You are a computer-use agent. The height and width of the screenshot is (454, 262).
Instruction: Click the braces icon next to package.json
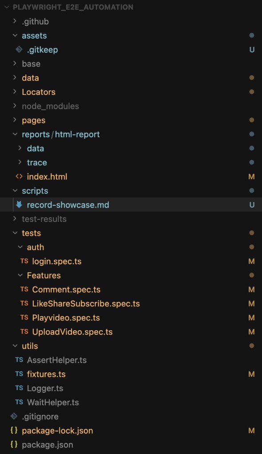pyautogui.click(x=14, y=444)
